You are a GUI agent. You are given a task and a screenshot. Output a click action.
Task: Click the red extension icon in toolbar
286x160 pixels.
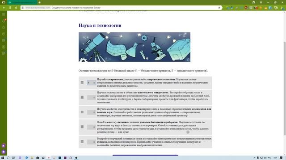246,8
